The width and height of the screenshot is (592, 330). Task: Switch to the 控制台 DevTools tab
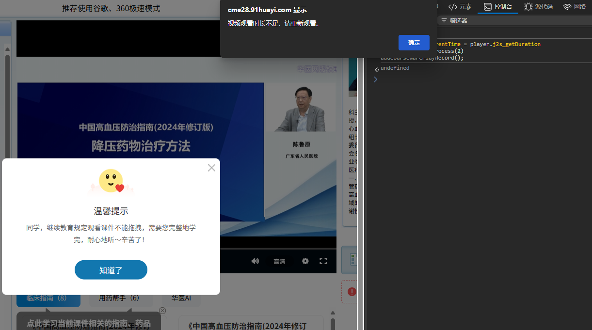click(x=498, y=7)
